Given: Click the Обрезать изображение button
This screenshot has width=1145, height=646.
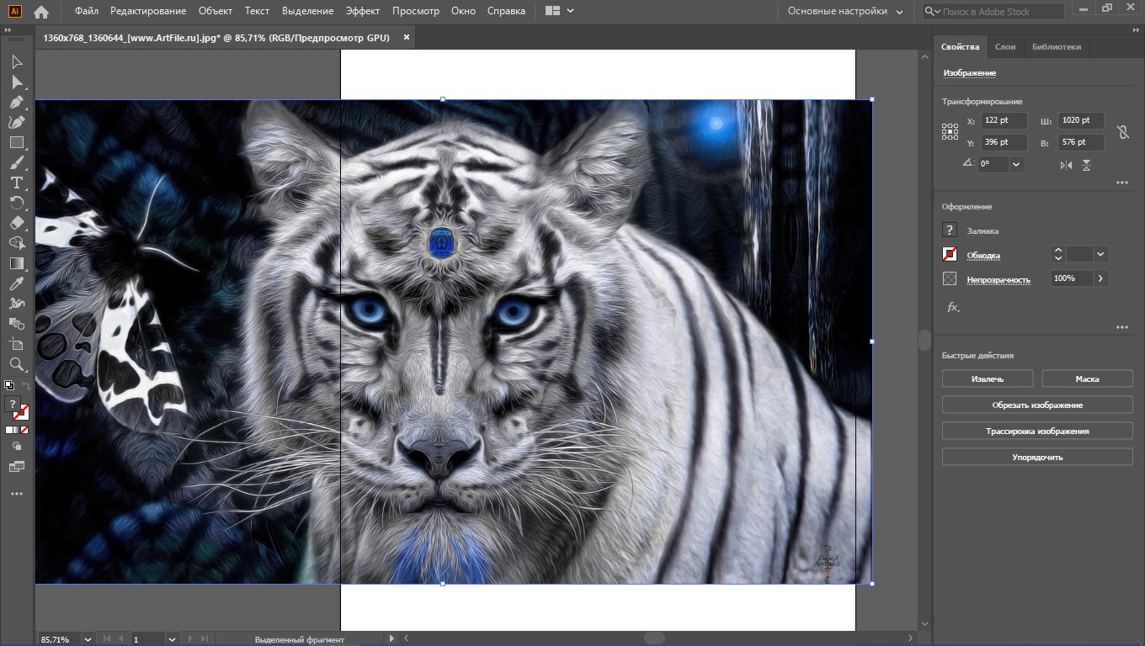Looking at the screenshot, I should [x=1037, y=405].
